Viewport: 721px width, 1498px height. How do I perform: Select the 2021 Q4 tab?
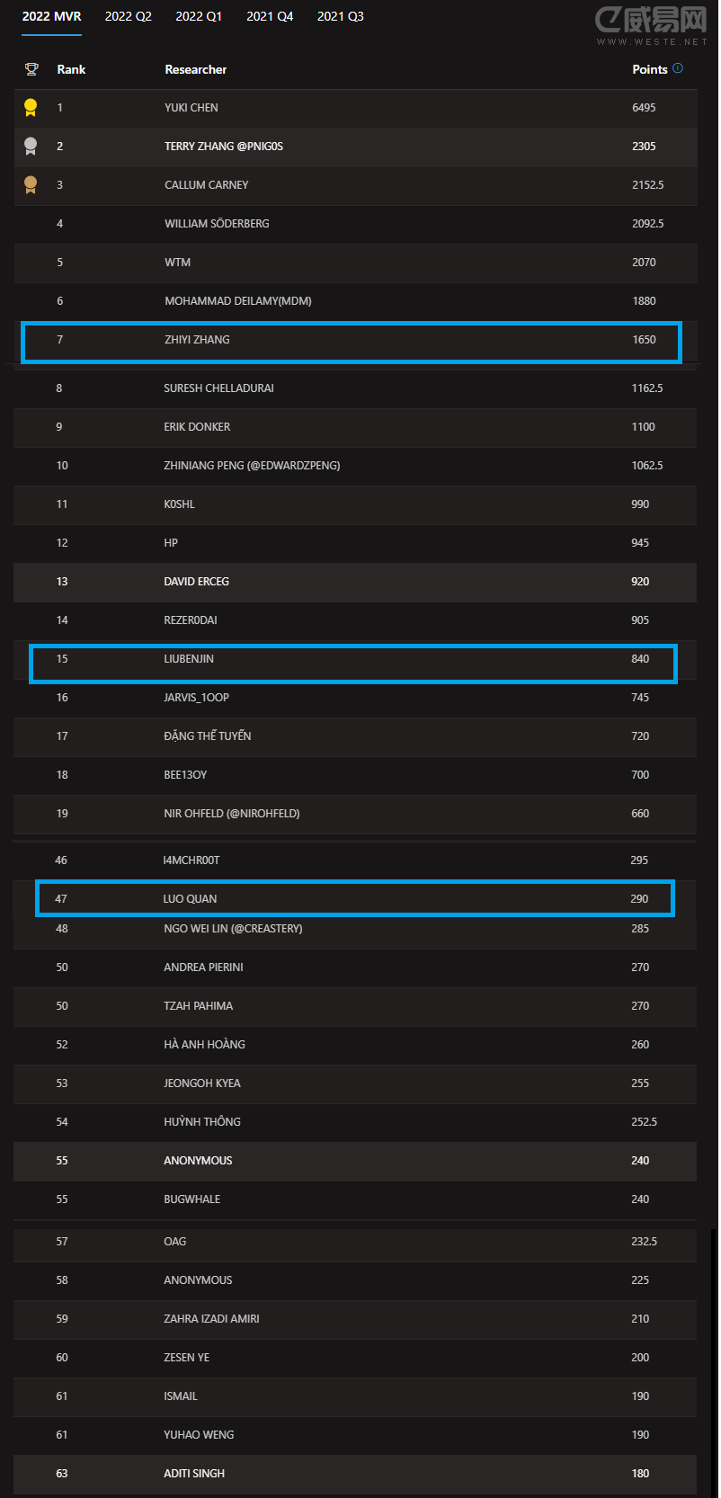point(270,17)
